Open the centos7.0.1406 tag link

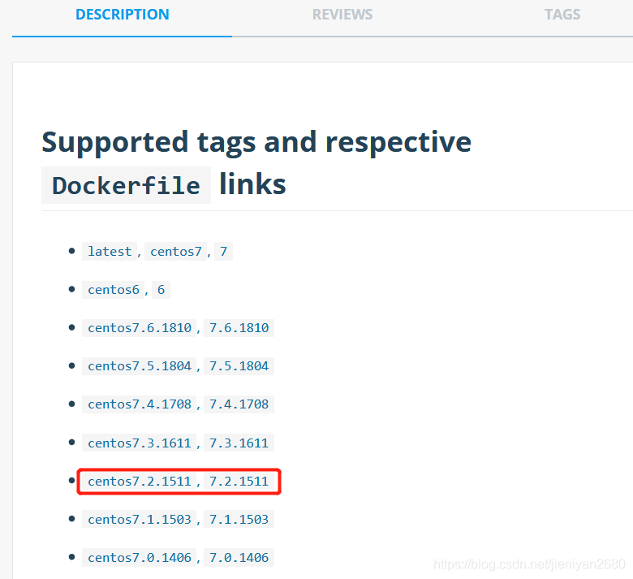[140, 558]
